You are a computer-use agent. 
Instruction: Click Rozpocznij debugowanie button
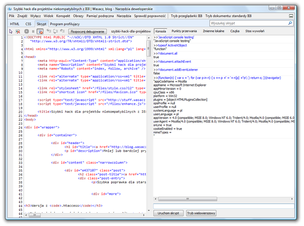pos(87,31)
